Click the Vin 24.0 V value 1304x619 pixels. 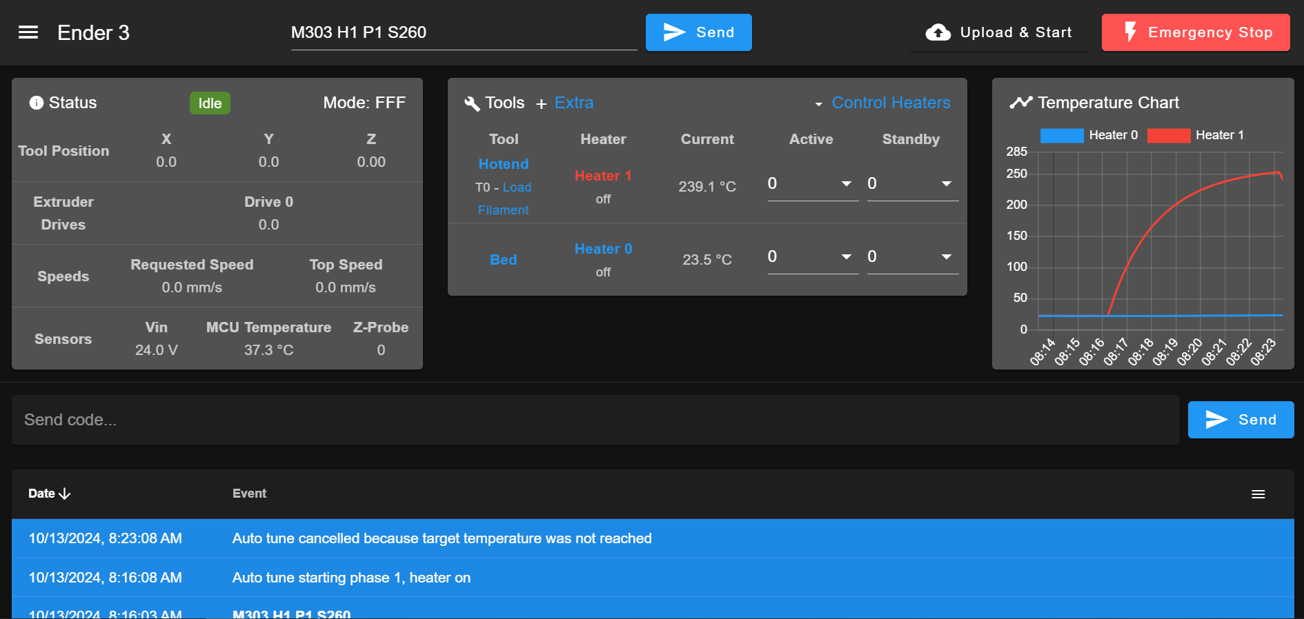coord(157,350)
